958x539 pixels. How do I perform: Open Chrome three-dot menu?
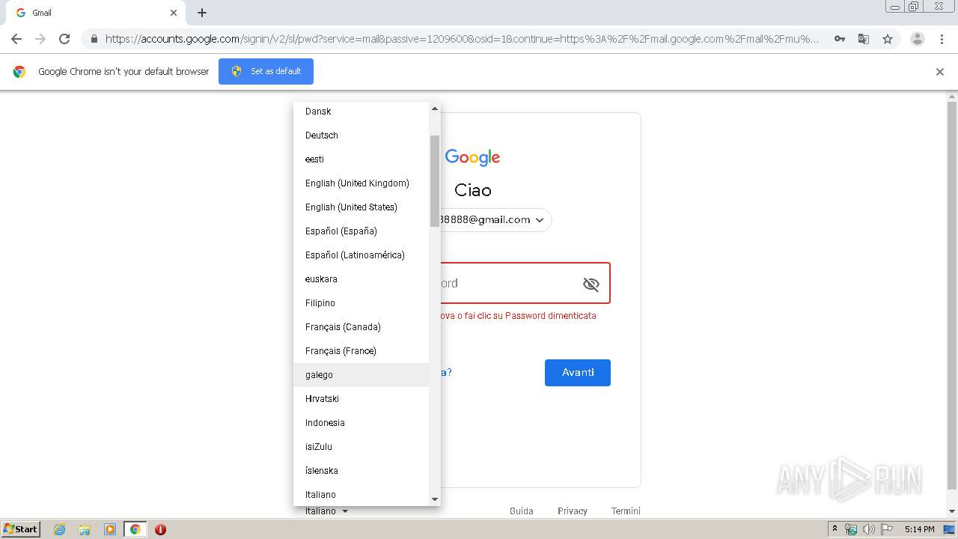[x=942, y=39]
